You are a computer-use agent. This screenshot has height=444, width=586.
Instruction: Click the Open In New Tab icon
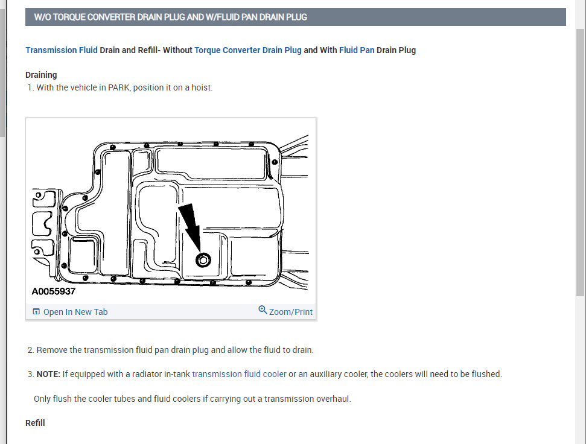click(x=36, y=311)
